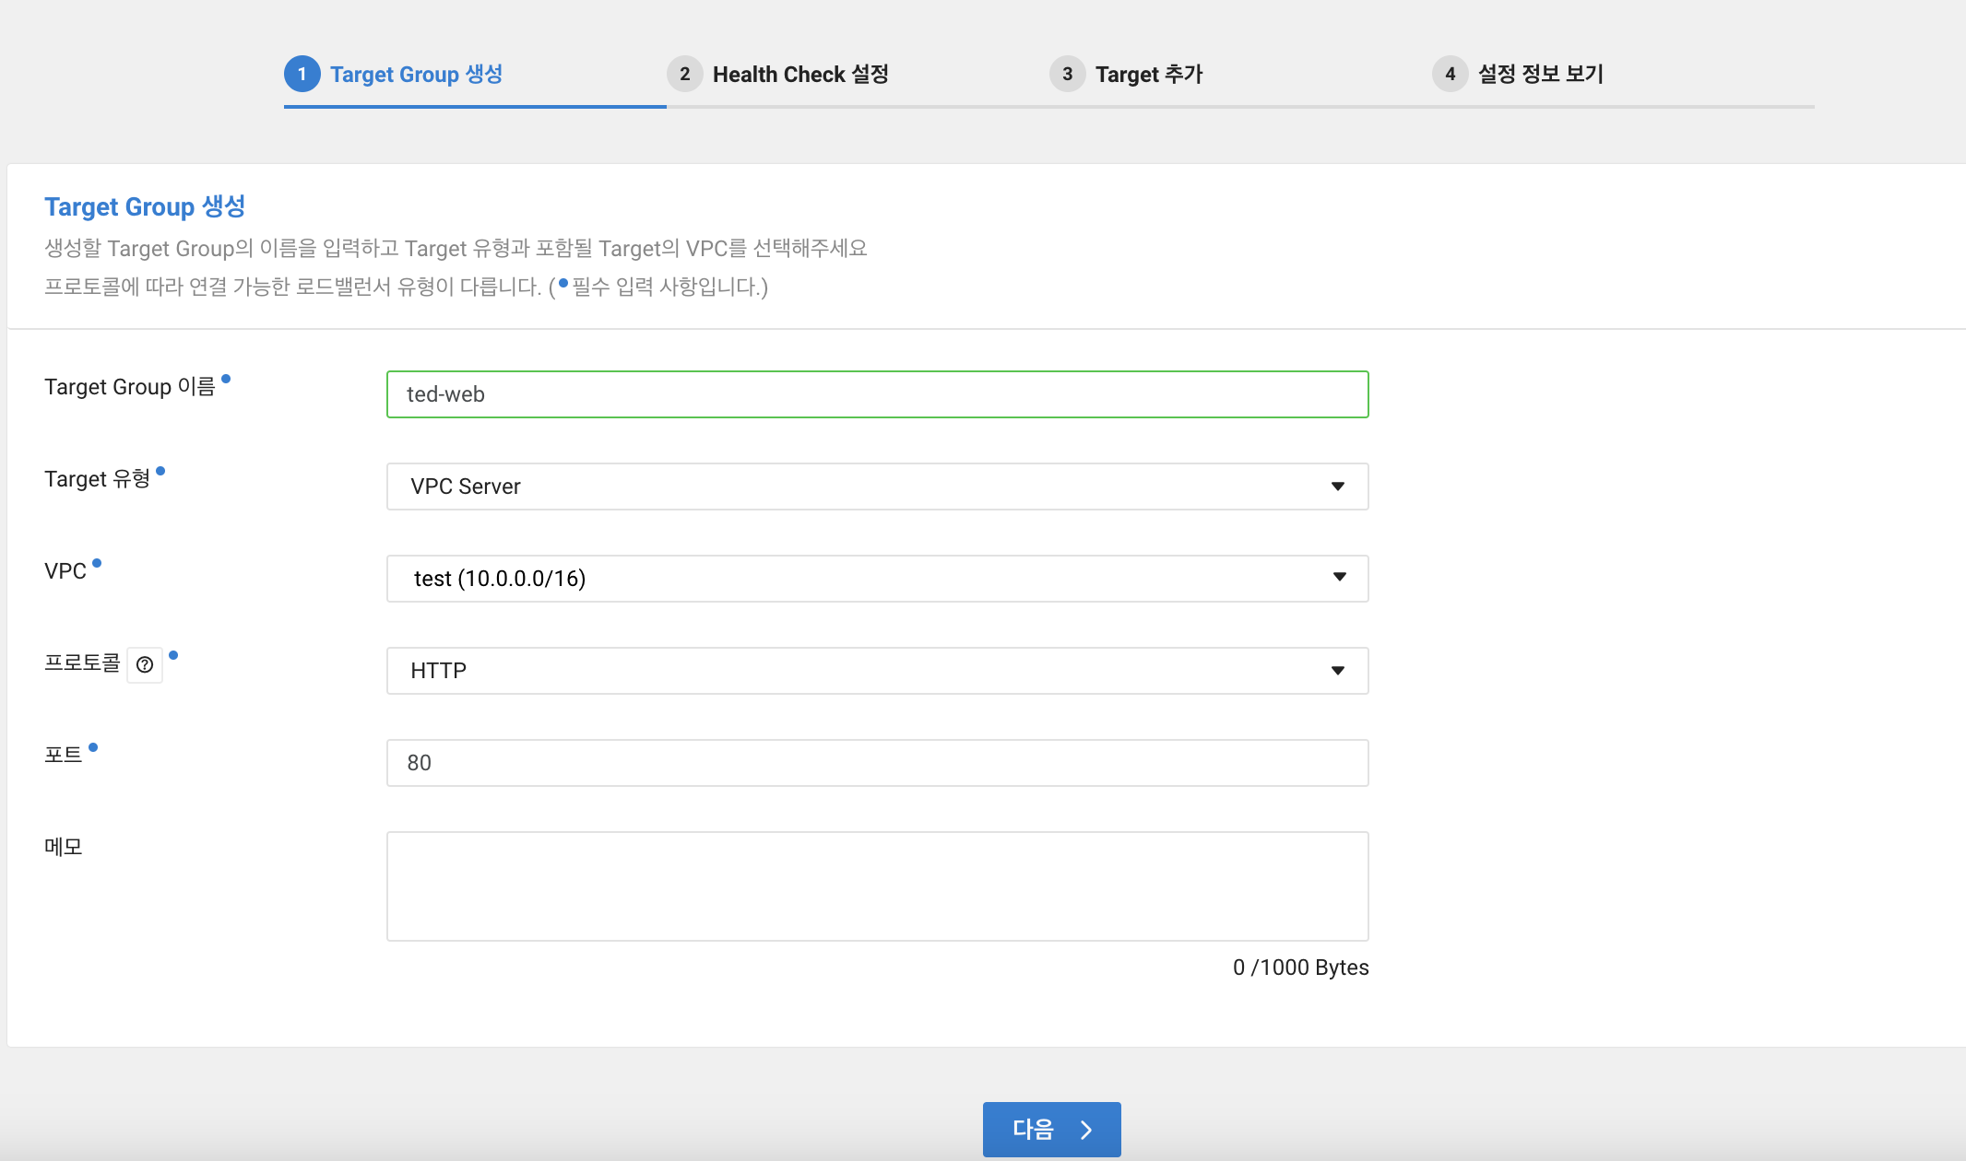Click step 4 circle number icon

(1450, 74)
